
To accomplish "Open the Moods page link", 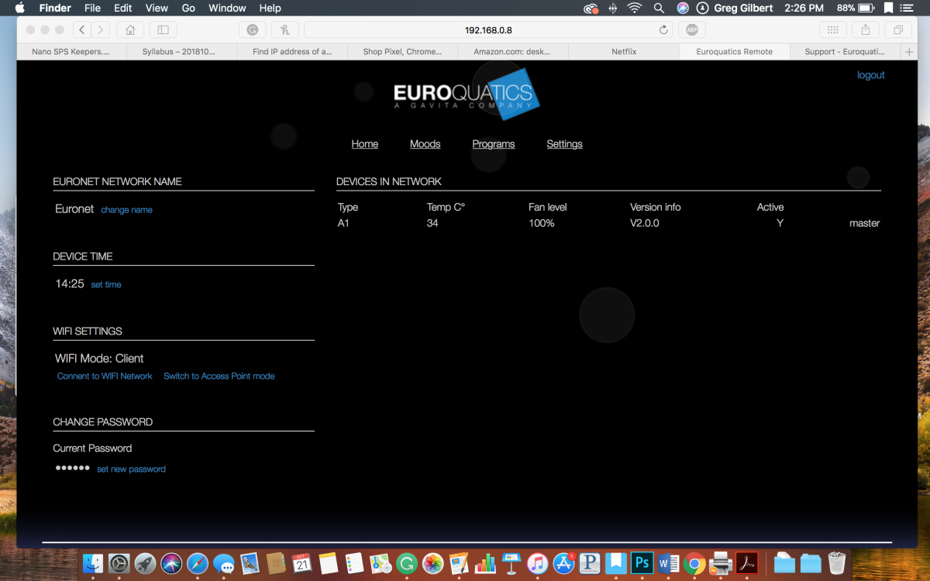I will [x=425, y=144].
